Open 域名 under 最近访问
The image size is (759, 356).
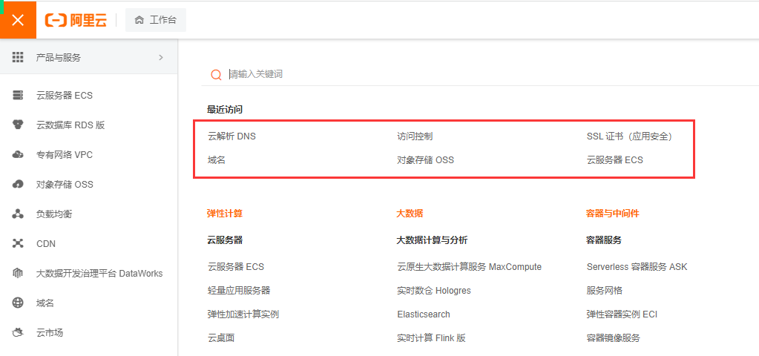point(217,160)
